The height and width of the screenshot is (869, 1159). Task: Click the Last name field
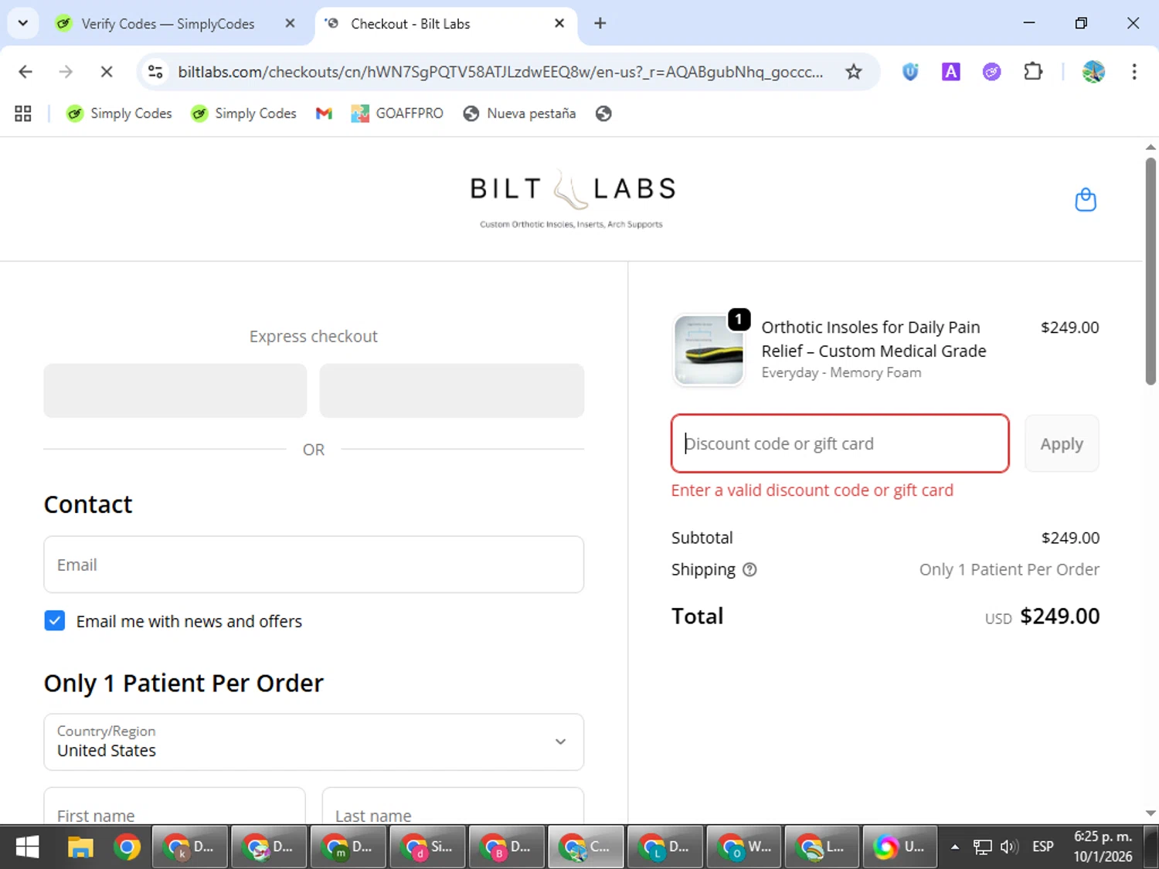[453, 807]
